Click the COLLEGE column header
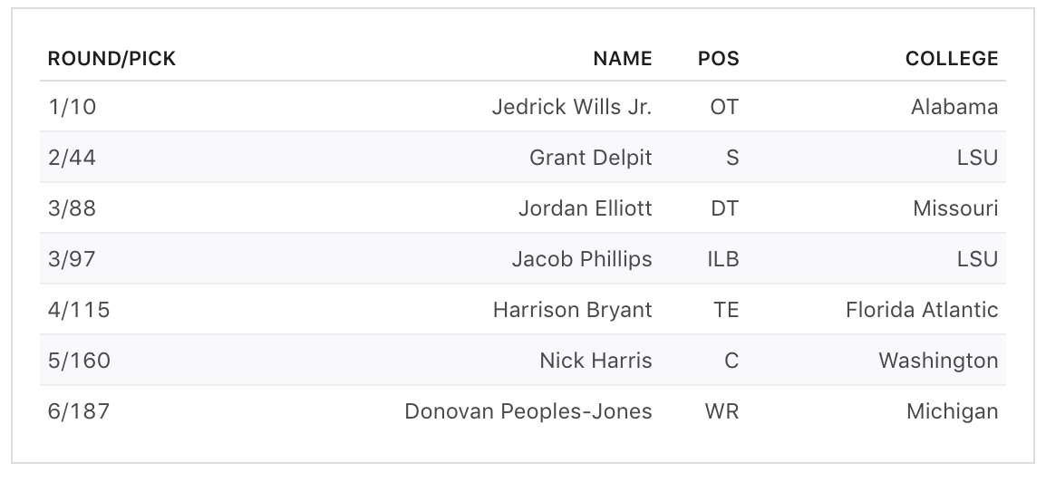The image size is (1046, 482). (x=951, y=60)
